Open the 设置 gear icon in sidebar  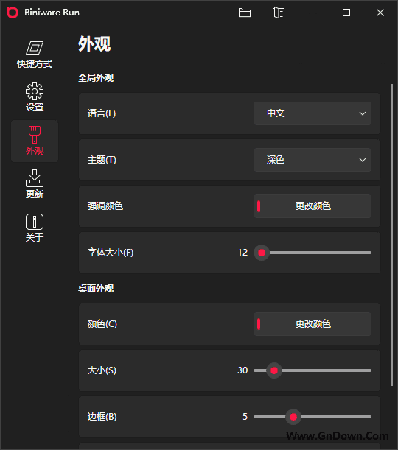pyautogui.click(x=35, y=91)
